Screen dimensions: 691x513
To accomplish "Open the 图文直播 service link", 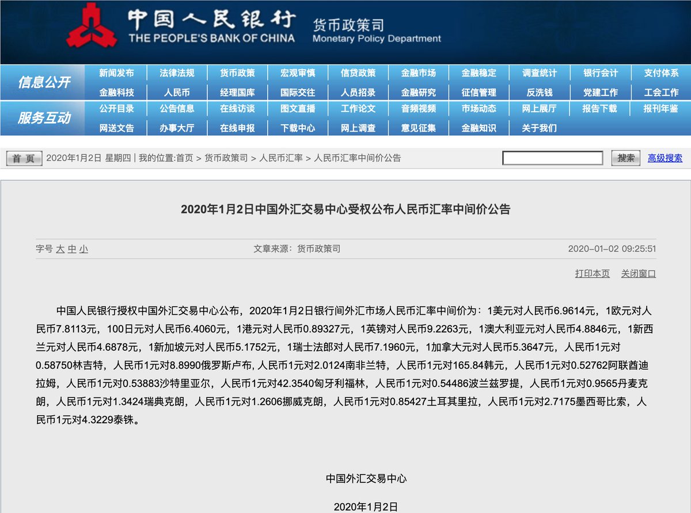I will coord(298,109).
